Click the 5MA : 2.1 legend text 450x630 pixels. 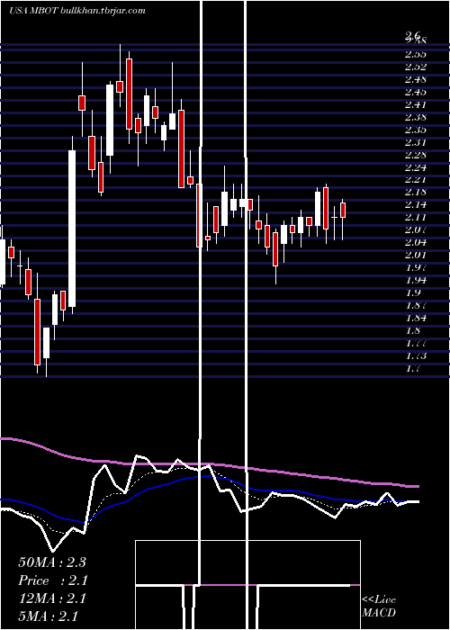coord(49,616)
